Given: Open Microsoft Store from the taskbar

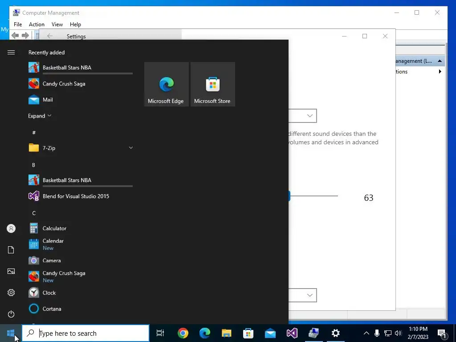Looking at the screenshot, I should (x=248, y=333).
